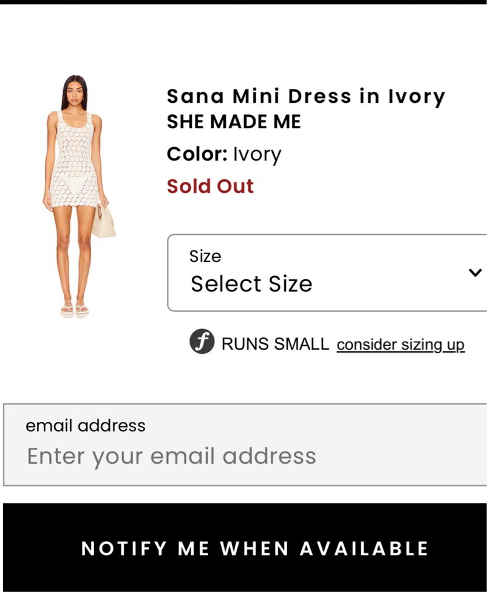
Task: Click the handbag in the product photo
Action: [103, 222]
